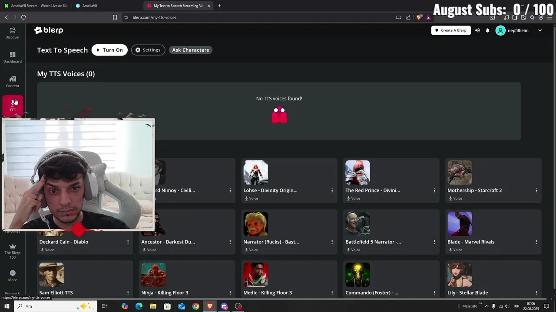
Task: Open options for Ninja - Killing Floor 3
Action: coord(230,292)
